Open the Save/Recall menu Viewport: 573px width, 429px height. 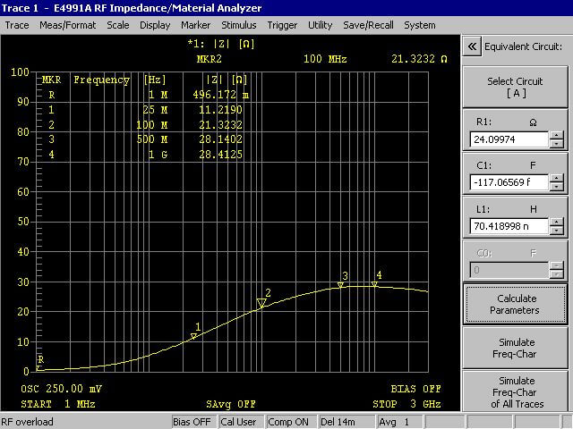(x=368, y=25)
